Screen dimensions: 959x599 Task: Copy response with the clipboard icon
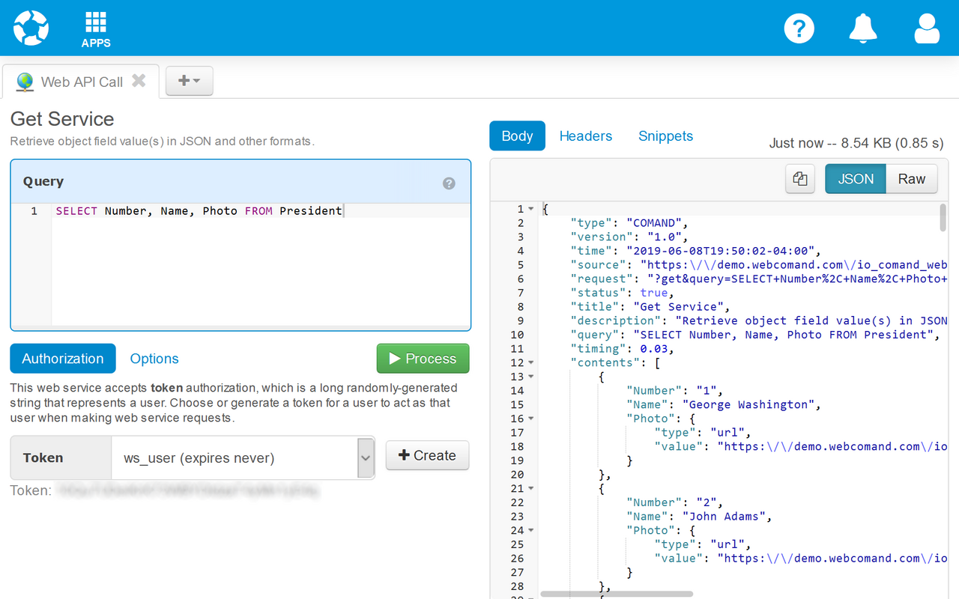[x=800, y=179]
